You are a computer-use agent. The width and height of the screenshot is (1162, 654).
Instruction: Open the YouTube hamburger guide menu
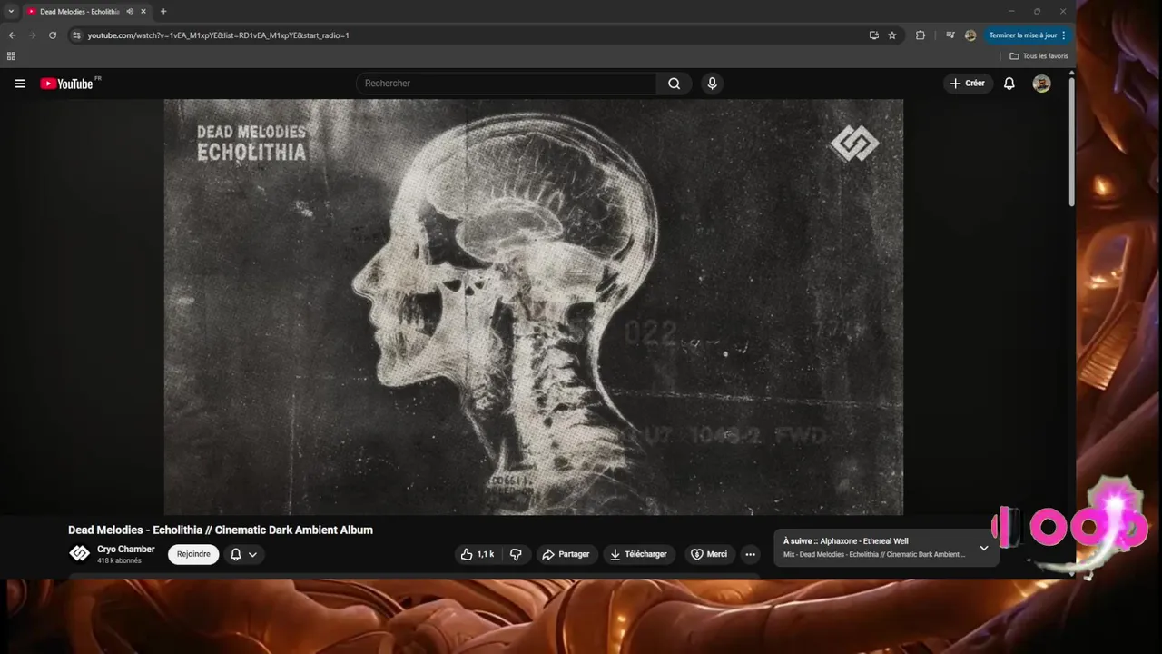[x=20, y=84]
